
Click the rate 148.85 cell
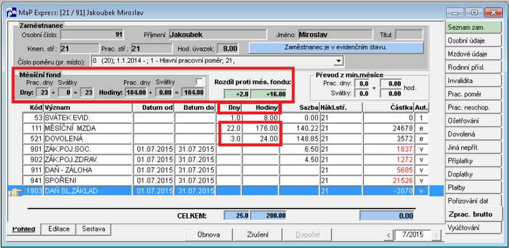pyautogui.click(x=300, y=139)
